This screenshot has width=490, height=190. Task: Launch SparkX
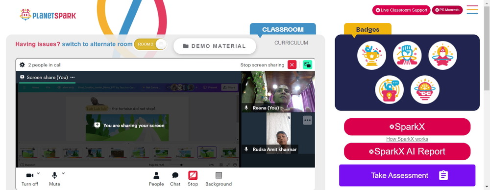click(407, 127)
